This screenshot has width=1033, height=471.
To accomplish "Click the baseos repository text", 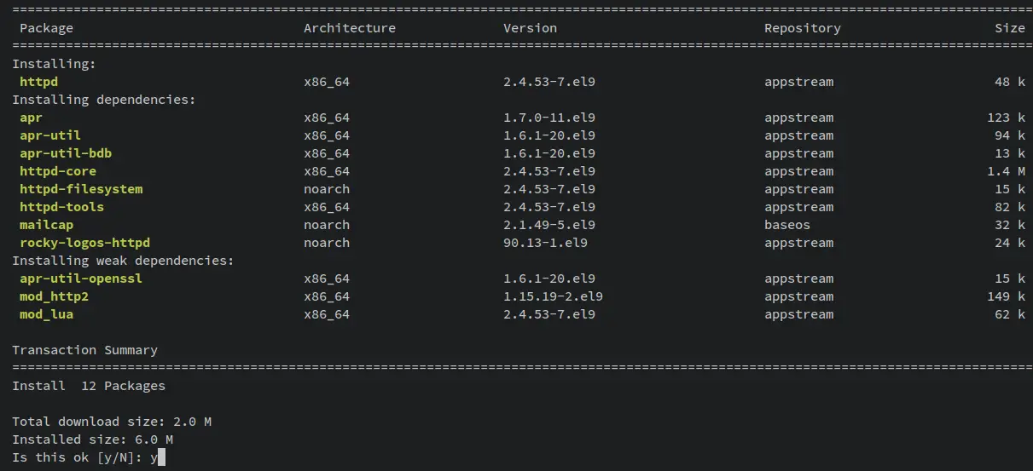I will [x=787, y=225].
